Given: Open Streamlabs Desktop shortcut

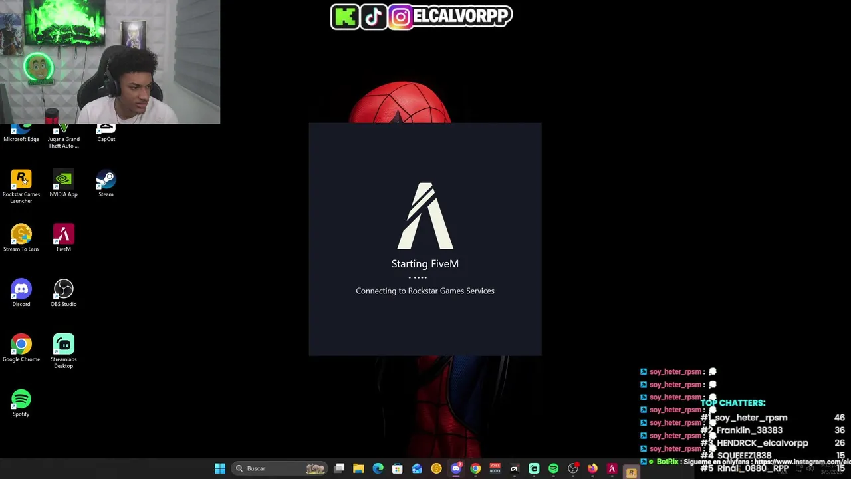Looking at the screenshot, I should (63, 351).
